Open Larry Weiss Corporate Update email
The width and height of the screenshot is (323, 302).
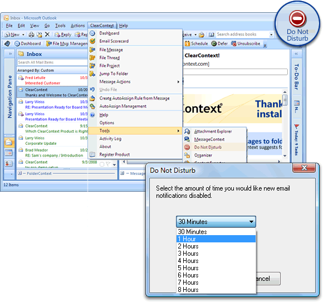(x=52, y=140)
